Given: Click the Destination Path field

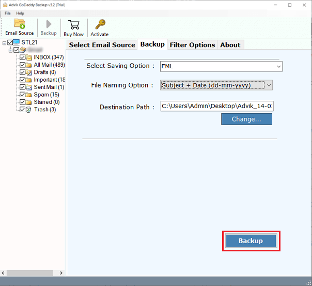Looking at the screenshot, I should coord(217,106).
